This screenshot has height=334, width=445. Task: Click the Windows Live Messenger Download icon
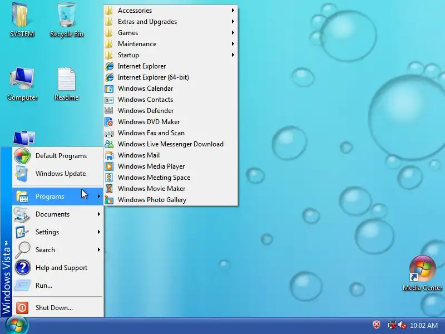point(109,144)
